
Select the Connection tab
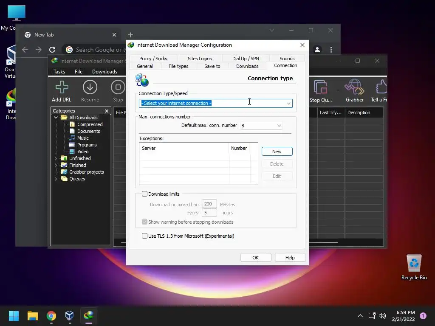(x=285, y=65)
